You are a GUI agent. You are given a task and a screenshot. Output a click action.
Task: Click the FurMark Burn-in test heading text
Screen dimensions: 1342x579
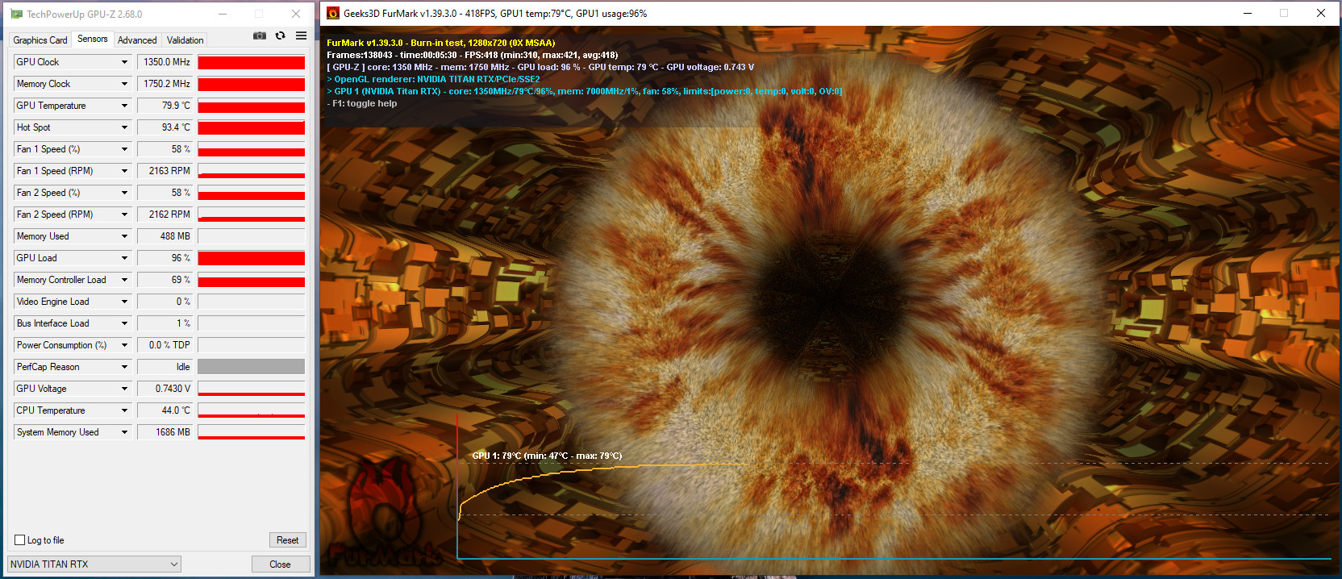click(441, 43)
